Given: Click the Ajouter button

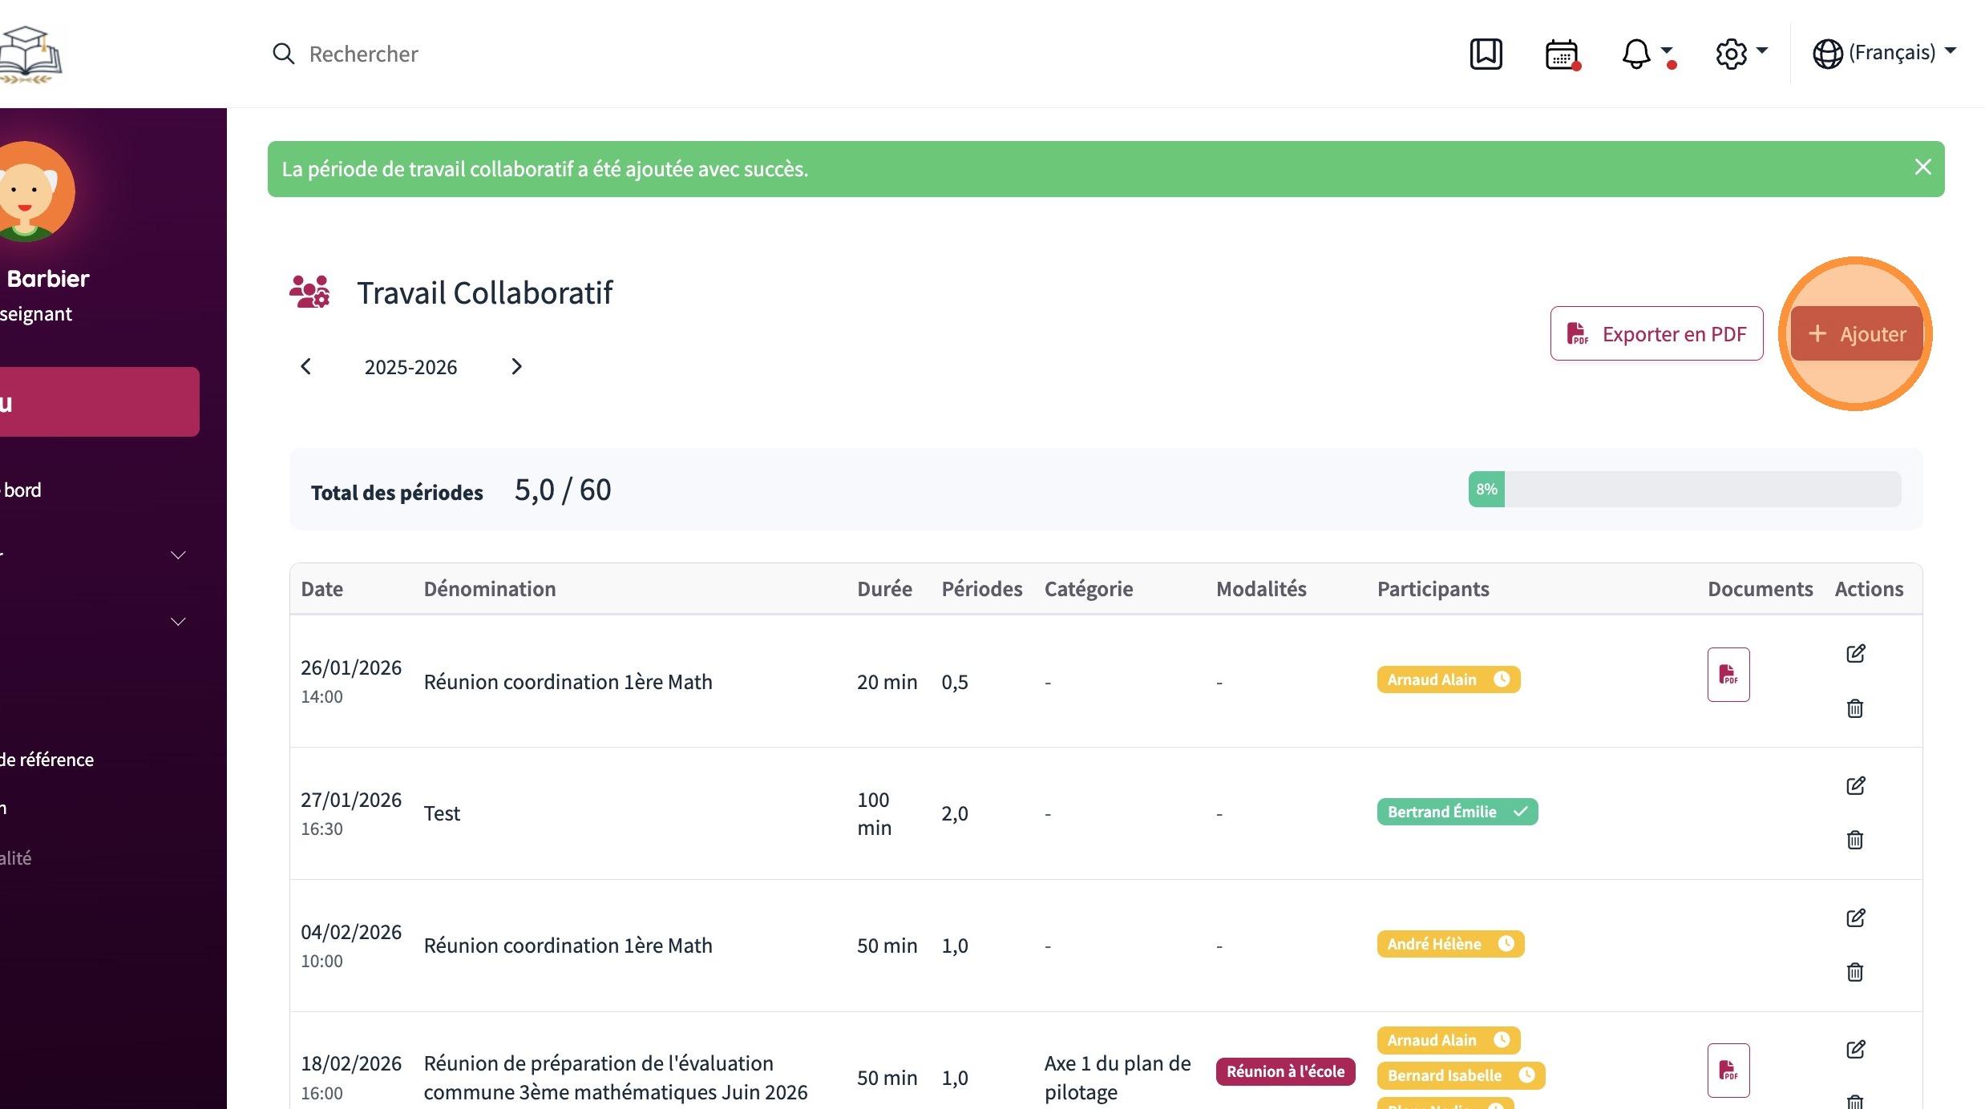Looking at the screenshot, I should tap(1857, 333).
